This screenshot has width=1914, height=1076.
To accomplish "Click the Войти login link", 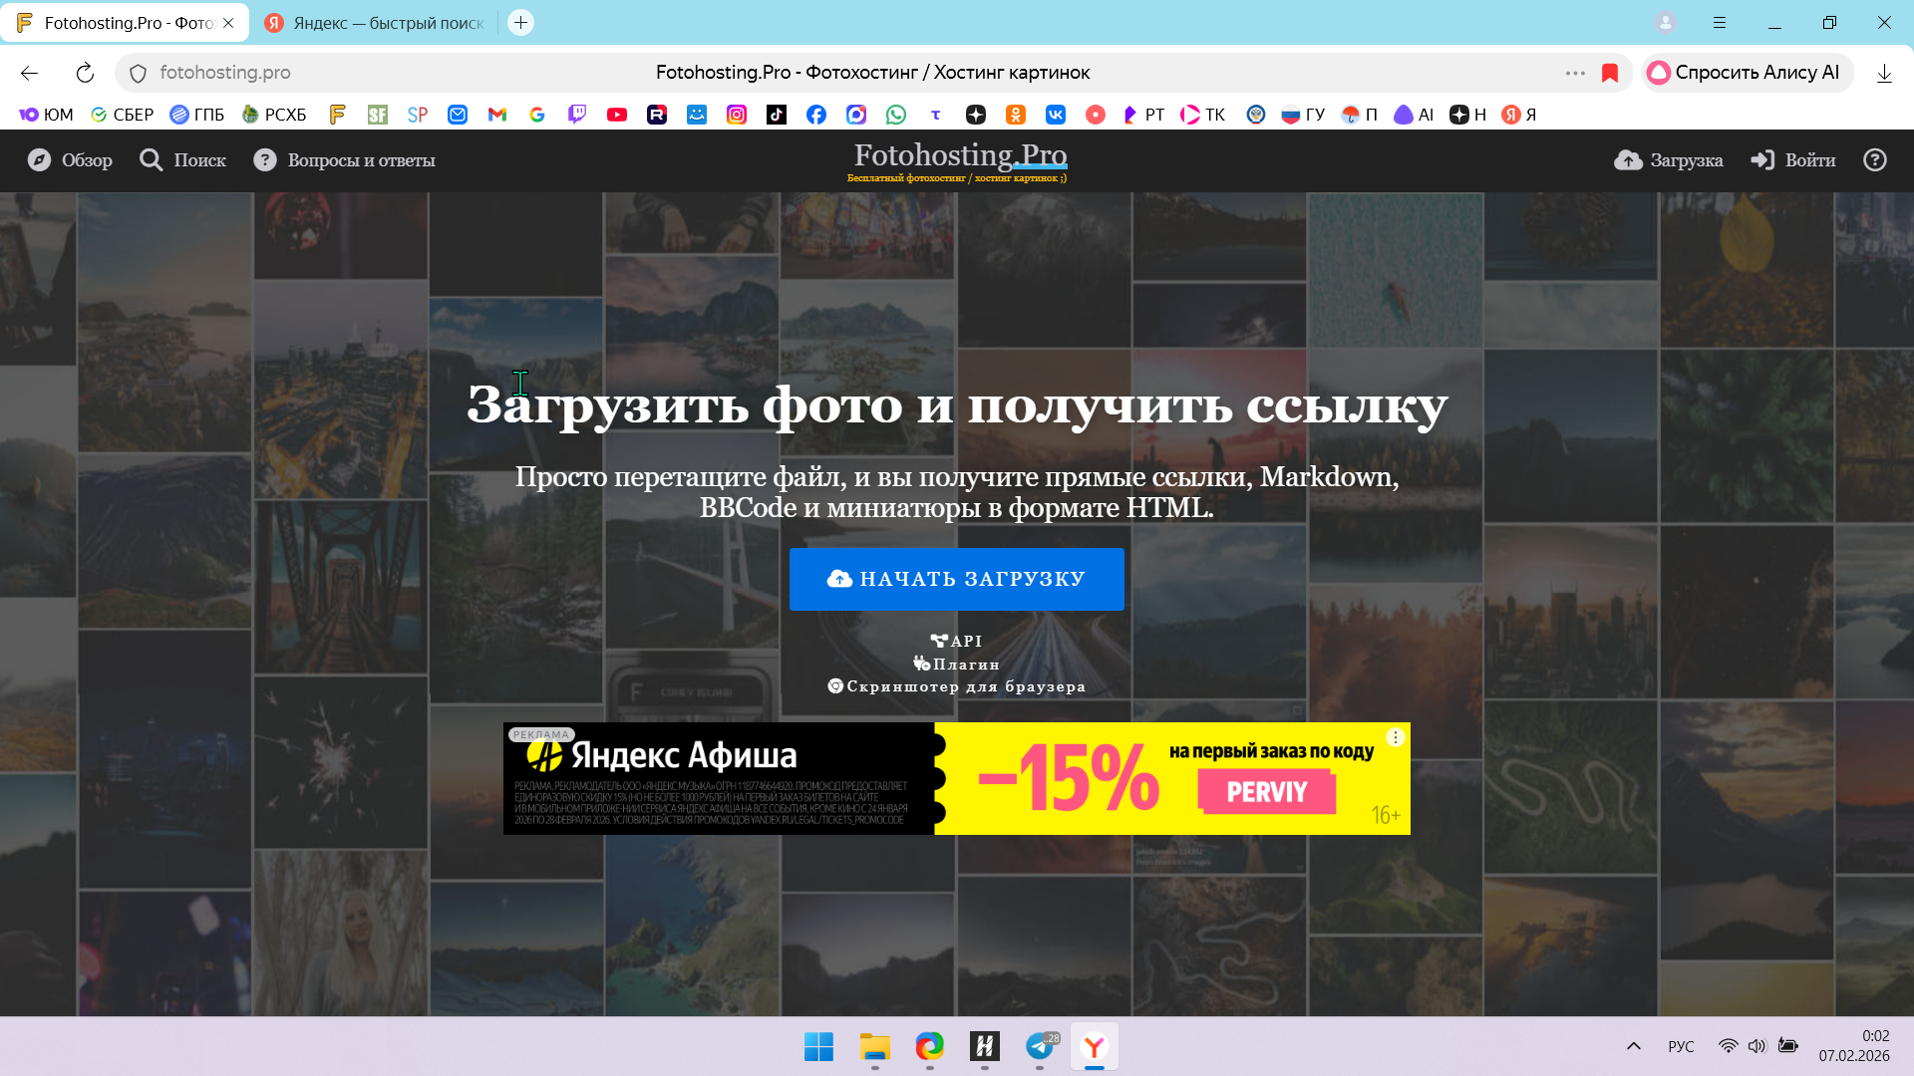I will [x=1794, y=160].
